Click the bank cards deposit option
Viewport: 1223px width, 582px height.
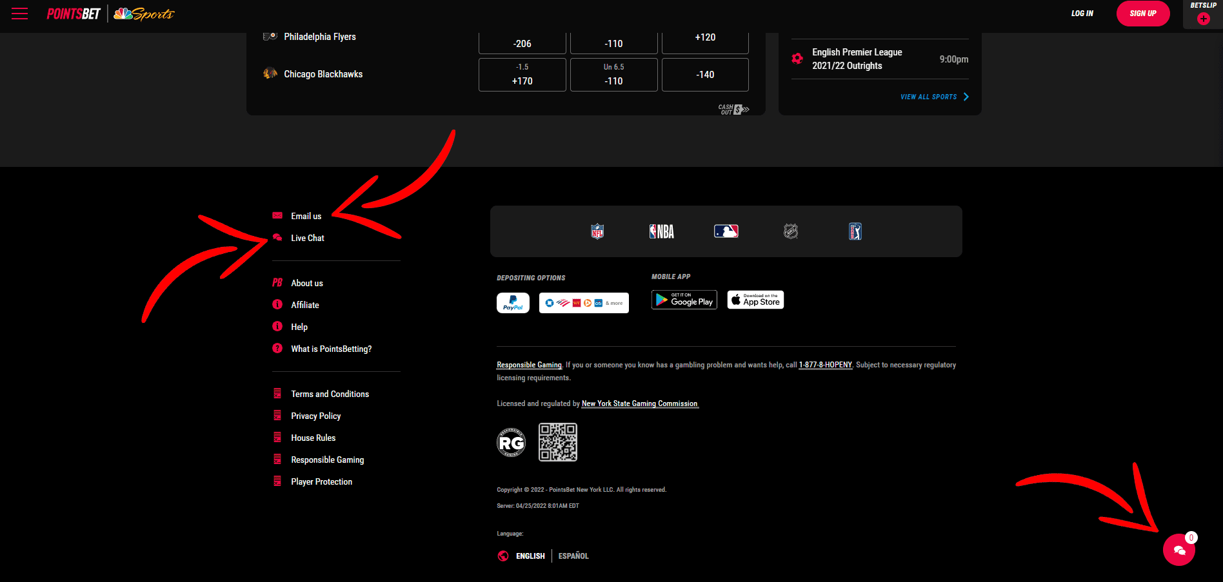[584, 303]
